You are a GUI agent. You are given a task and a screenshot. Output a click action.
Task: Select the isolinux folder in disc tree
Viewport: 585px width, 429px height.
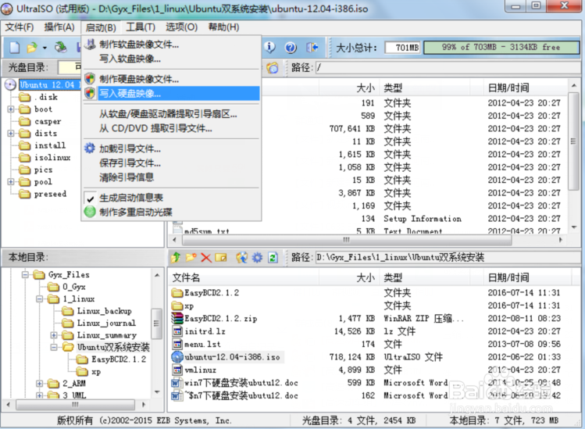click(45, 158)
